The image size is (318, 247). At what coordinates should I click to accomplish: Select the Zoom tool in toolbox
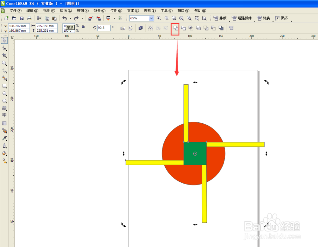tap(4, 63)
